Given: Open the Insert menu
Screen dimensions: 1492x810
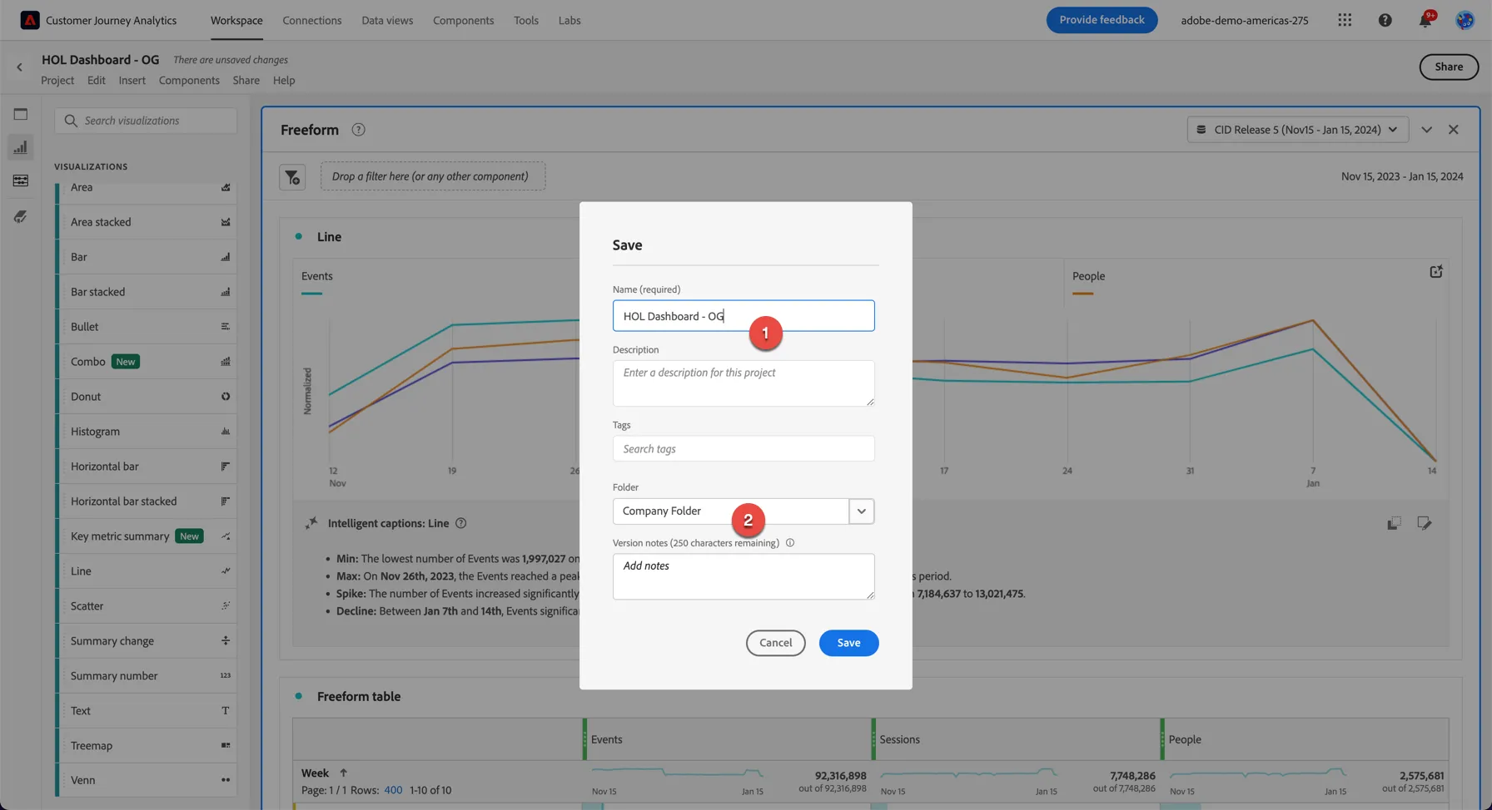Looking at the screenshot, I should click(132, 81).
